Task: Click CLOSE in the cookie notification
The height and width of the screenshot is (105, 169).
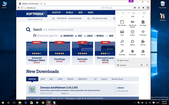Action: [79, 98]
